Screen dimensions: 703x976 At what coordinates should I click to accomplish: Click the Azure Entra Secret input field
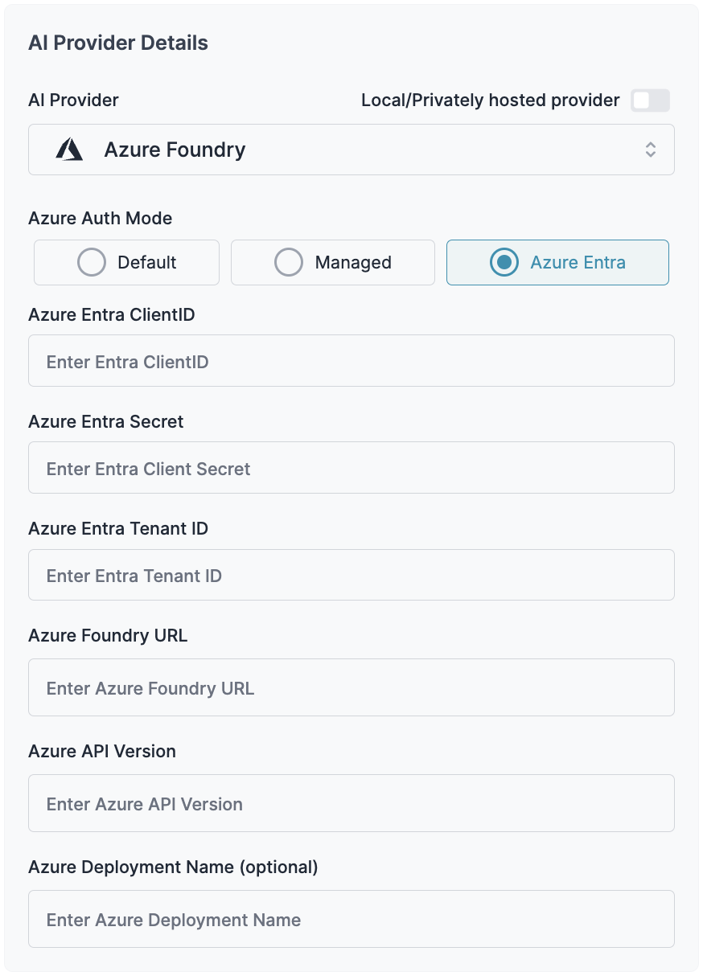point(351,467)
